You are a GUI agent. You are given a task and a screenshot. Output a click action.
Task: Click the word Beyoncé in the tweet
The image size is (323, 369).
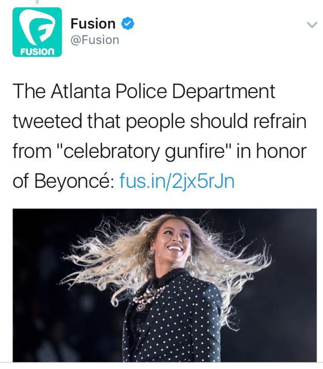pyautogui.click(x=72, y=181)
